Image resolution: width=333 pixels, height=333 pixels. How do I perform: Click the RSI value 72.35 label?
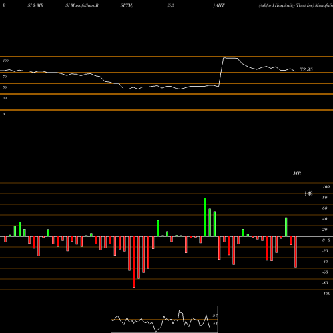pos(306,69)
